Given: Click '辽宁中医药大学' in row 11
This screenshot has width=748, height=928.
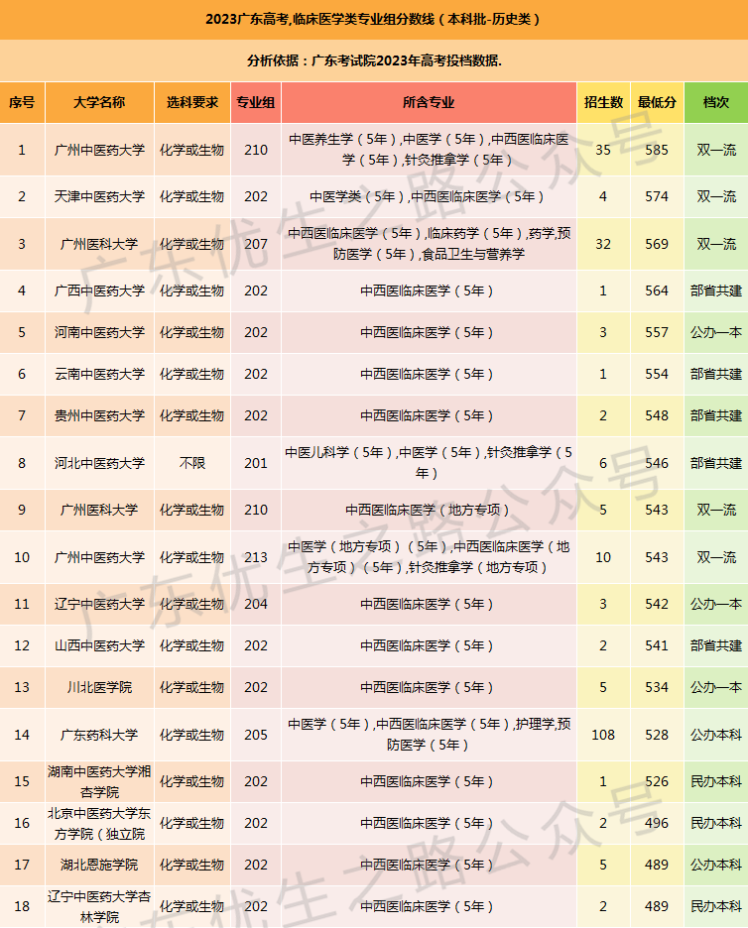Looking at the screenshot, I should pos(99,604).
